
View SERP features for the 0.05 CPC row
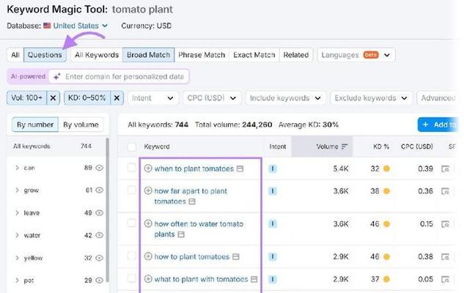[445, 279]
